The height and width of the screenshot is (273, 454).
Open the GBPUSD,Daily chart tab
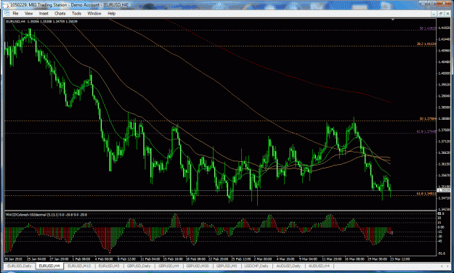[x=139, y=266]
